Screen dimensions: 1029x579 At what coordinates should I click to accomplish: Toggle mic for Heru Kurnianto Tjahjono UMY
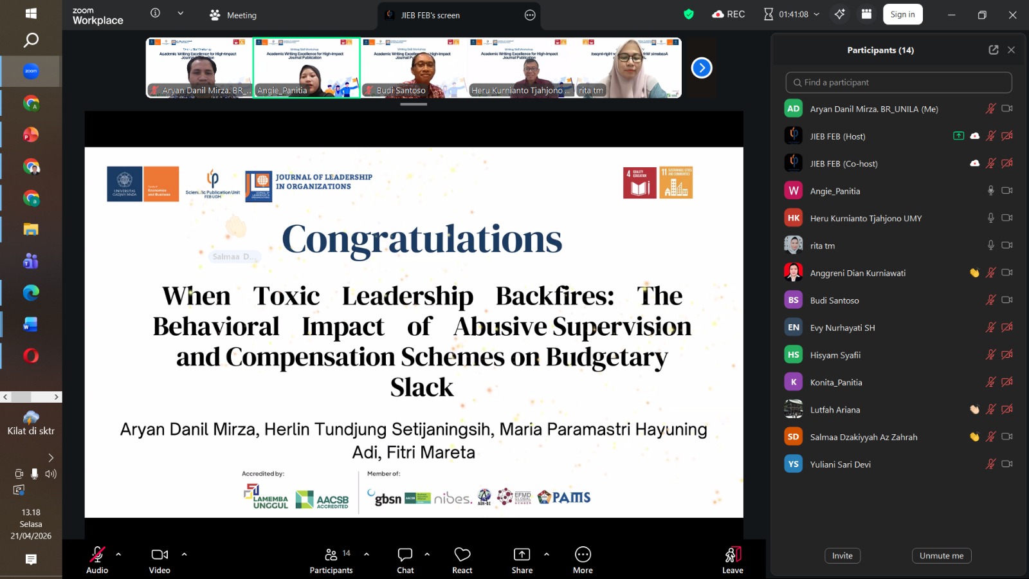coord(991,218)
